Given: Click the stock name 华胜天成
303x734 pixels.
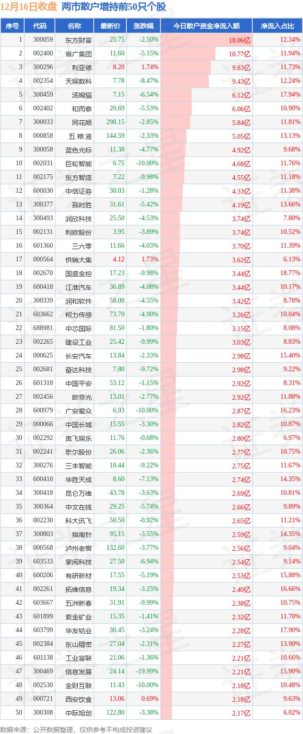Looking at the screenshot, I should [x=79, y=479].
